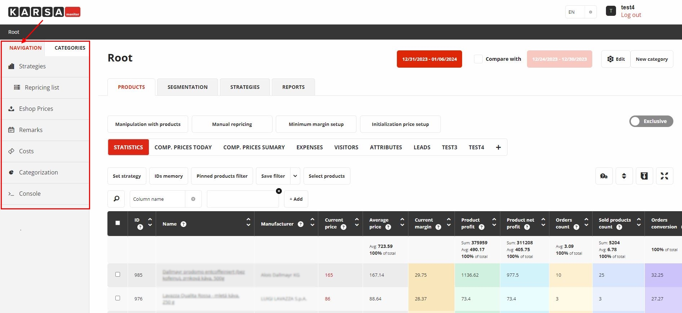Toggle the Exclusive switch
The height and width of the screenshot is (313, 682).
pos(651,121)
